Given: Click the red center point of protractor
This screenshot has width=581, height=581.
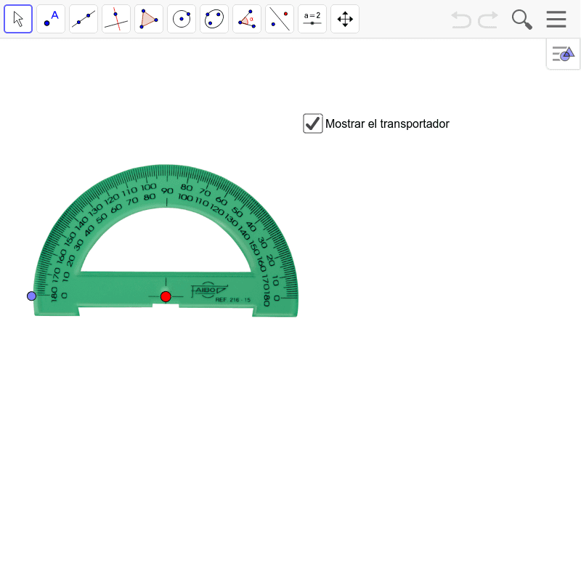Looking at the screenshot, I should (x=166, y=296).
